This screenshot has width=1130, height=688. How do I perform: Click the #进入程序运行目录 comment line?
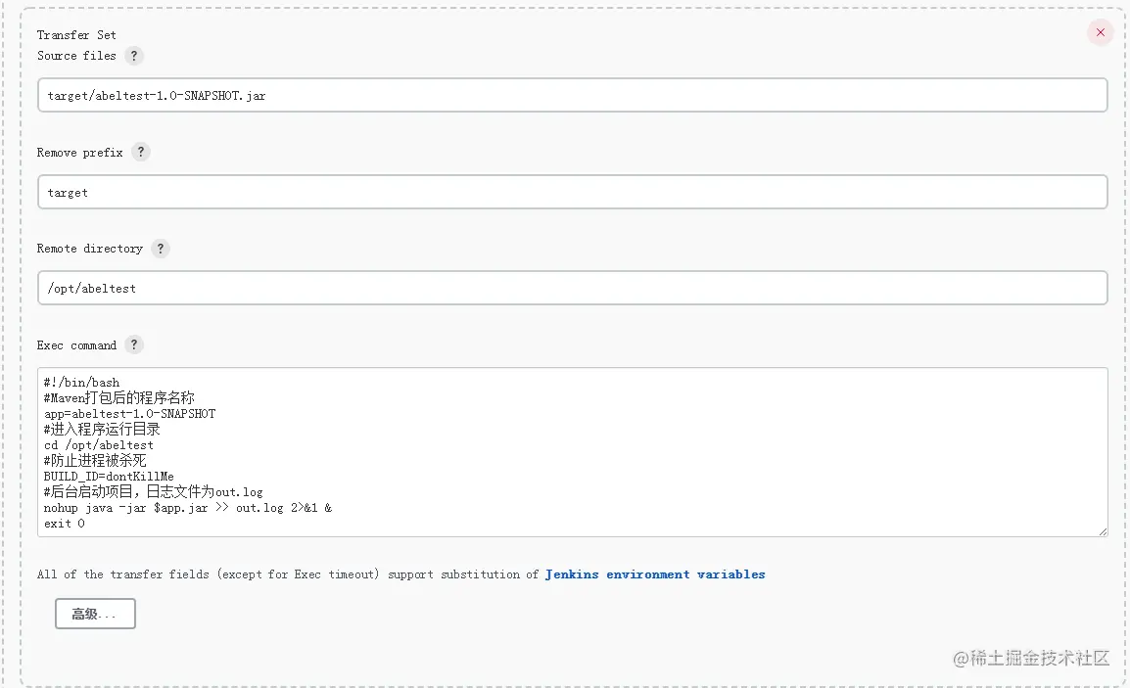(102, 430)
